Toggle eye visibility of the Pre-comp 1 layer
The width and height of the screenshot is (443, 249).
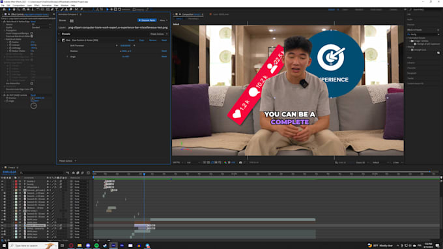click(x=2, y=211)
